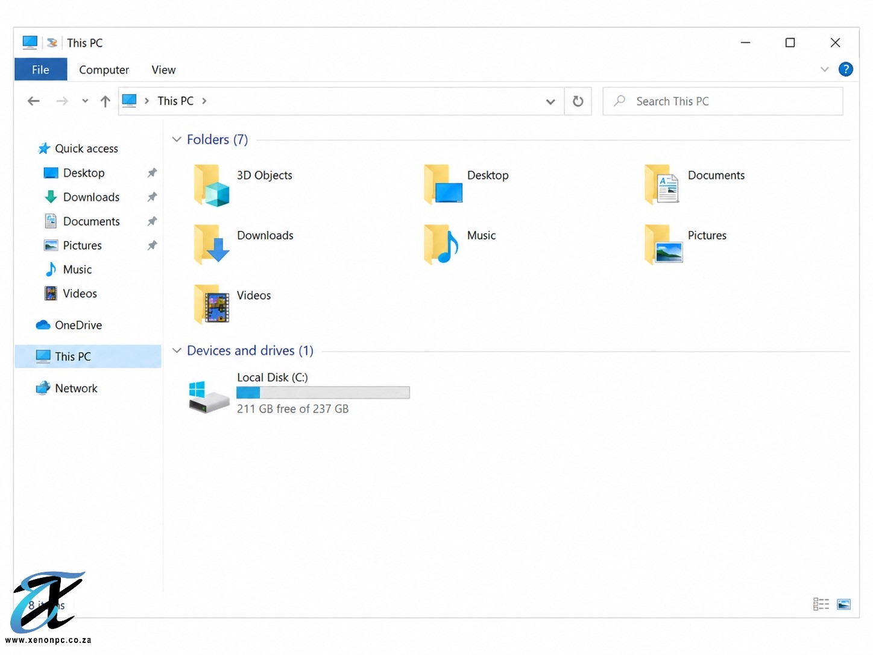Maximize the This PC window
The width and height of the screenshot is (873, 655).
(790, 43)
